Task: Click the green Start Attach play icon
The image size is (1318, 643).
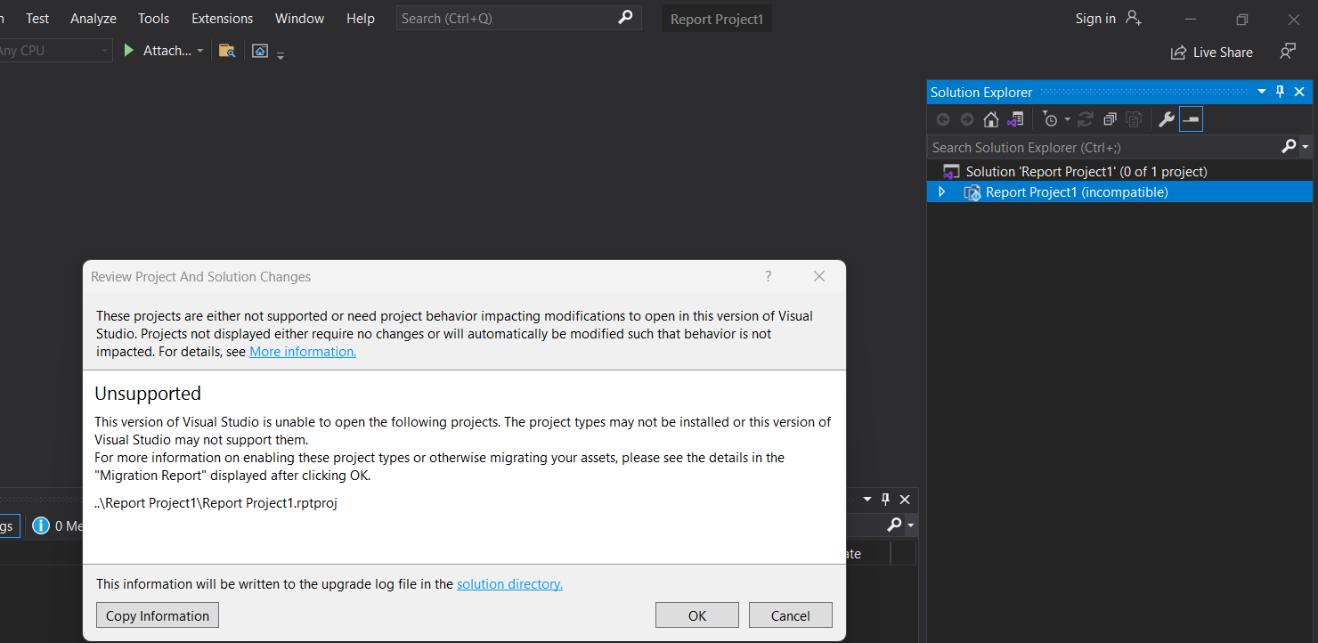Action: point(129,51)
